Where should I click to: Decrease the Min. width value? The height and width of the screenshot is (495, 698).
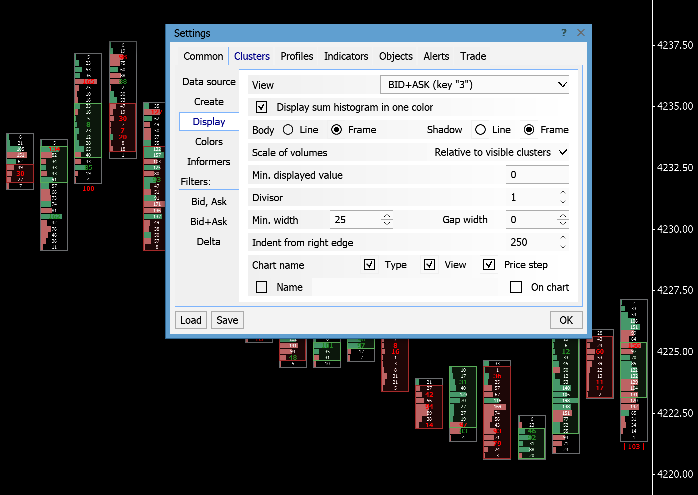387,224
